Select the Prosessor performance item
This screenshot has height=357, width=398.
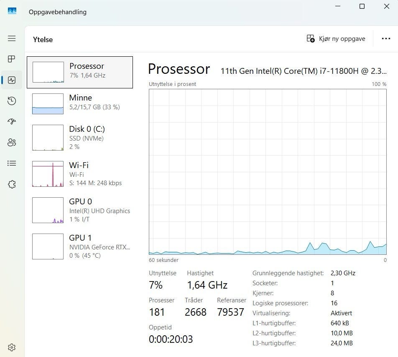80,73
